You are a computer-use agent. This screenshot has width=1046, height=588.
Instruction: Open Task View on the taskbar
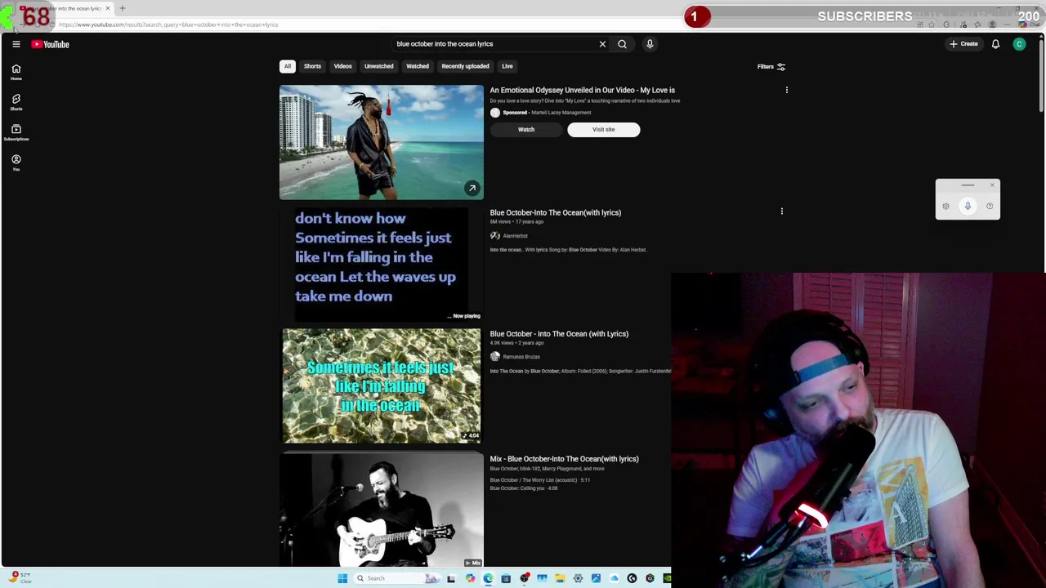coord(451,578)
